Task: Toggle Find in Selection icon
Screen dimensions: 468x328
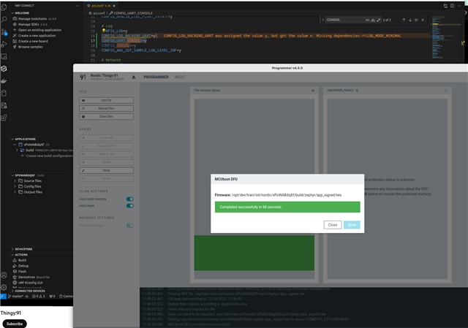Action: coord(416,20)
